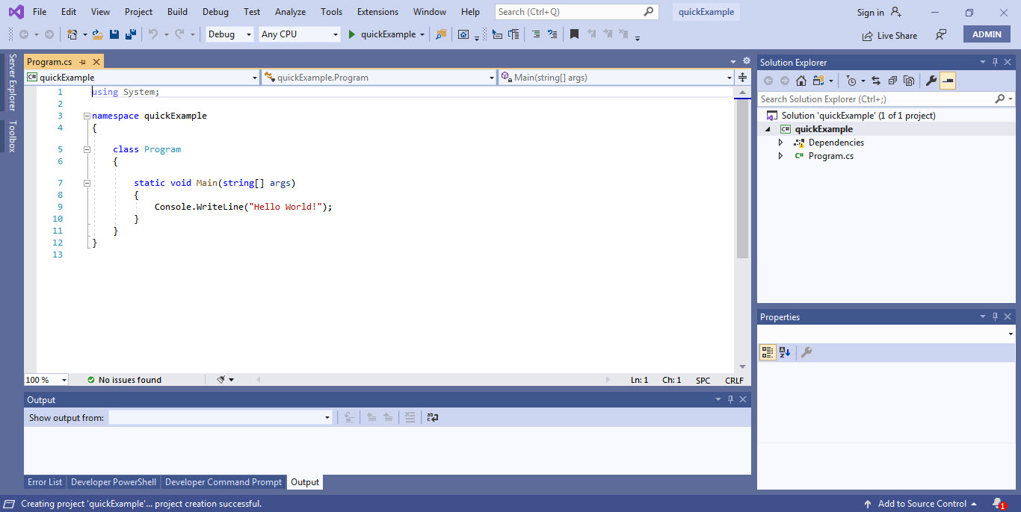Expand the Dependencies tree node

(780, 143)
